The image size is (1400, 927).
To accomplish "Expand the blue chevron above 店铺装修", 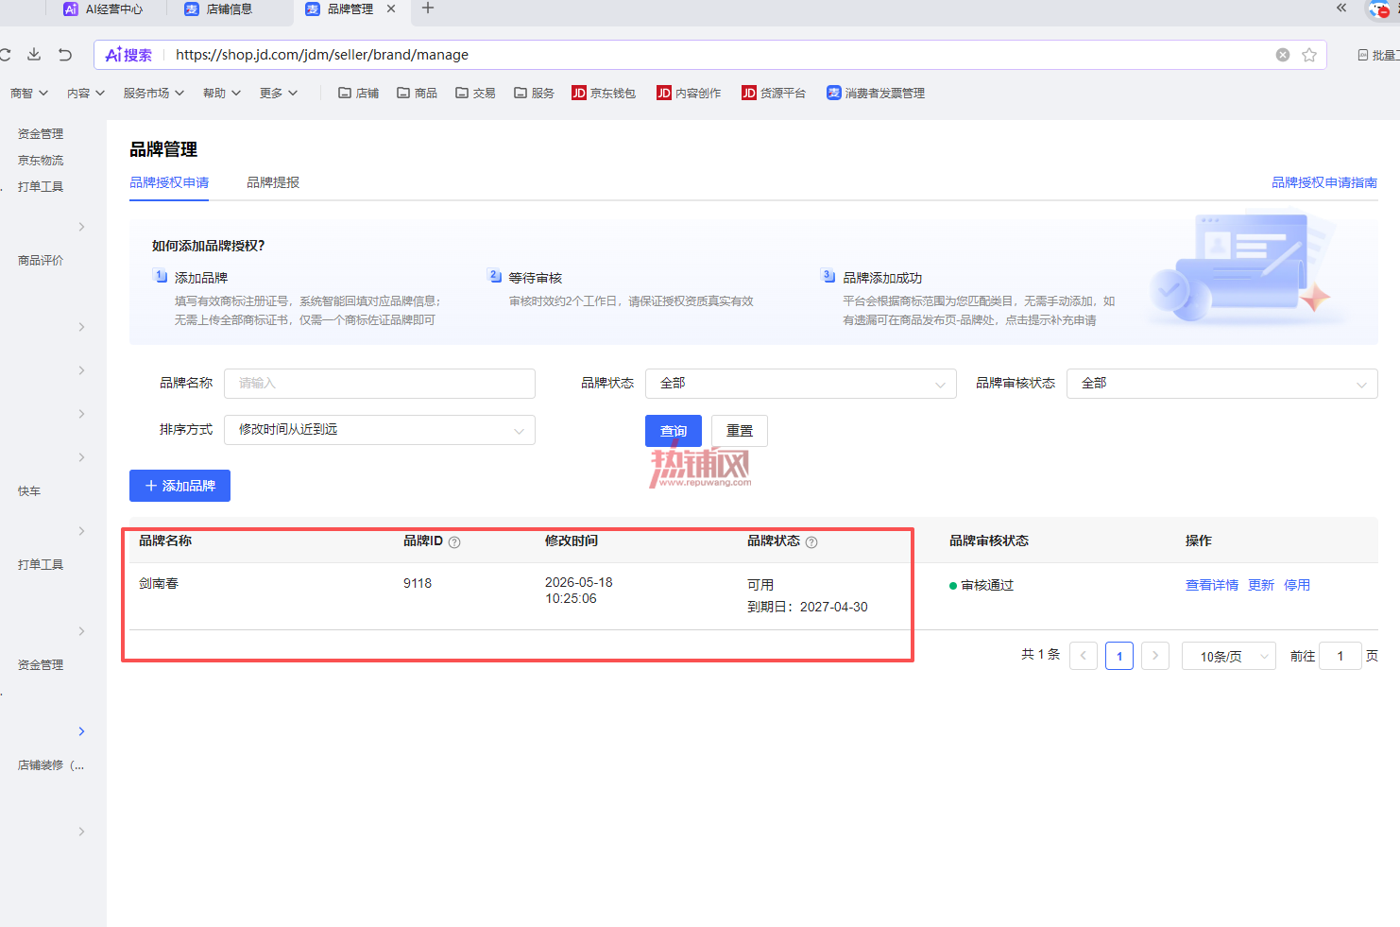I will [82, 731].
